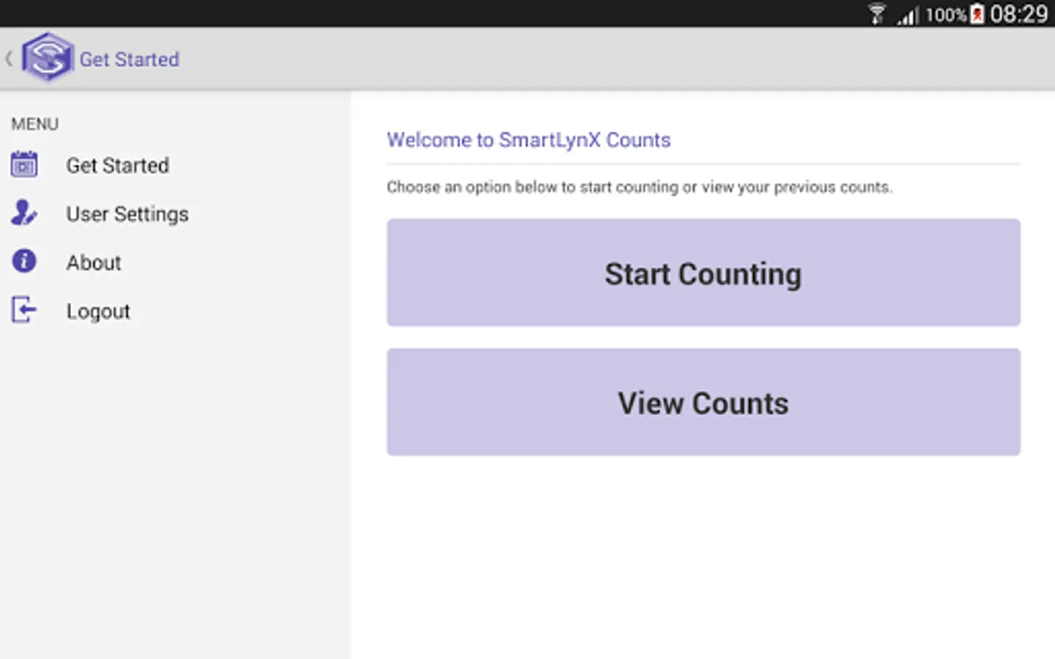The height and width of the screenshot is (659, 1055).
Task: Tap the Start Counting button
Action: (703, 272)
